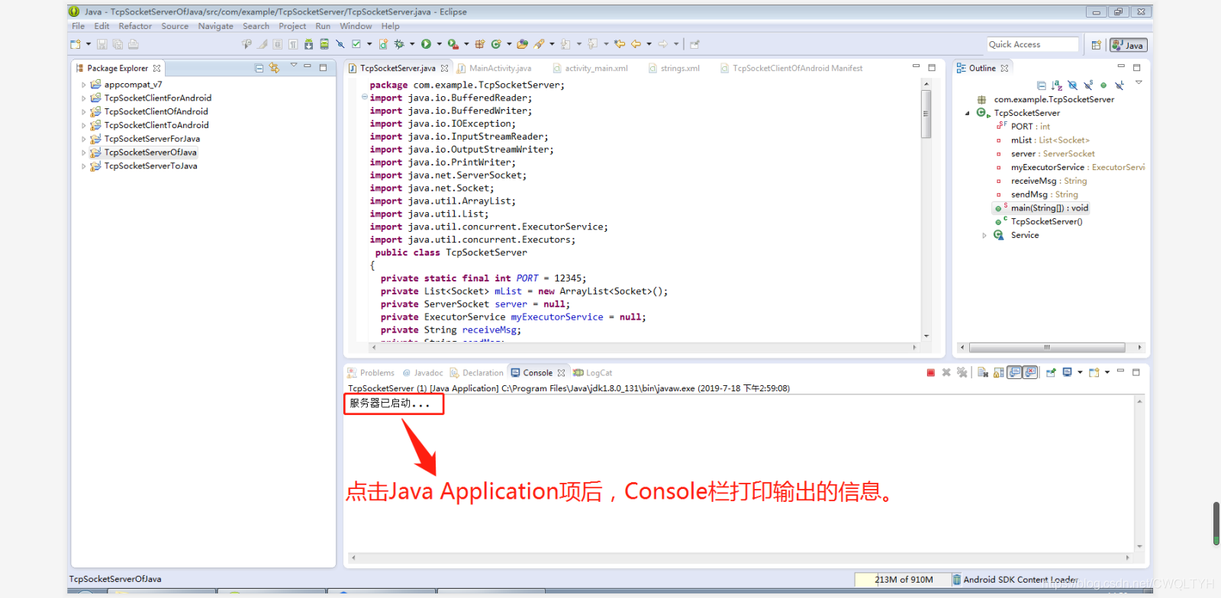The image size is (1221, 598).
Task: Pin the Console view
Action: tap(1051, 372)
